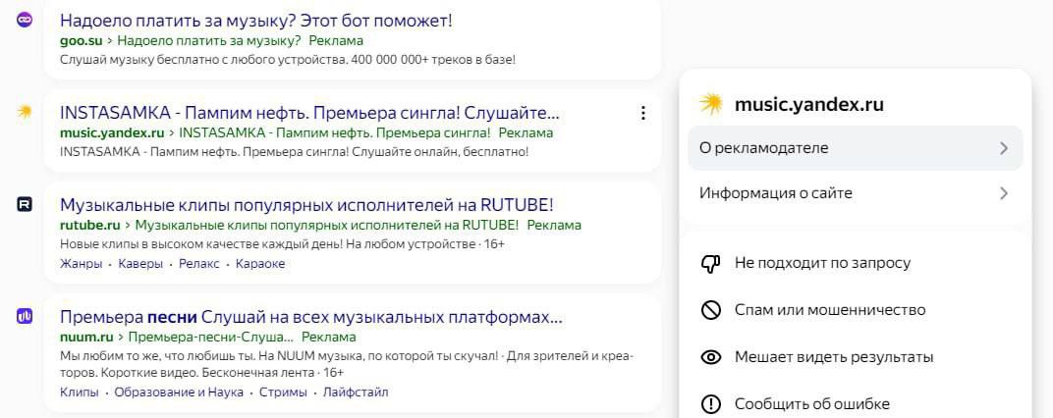This screenshot has width=1053, height=418.
Task: Open the RUTUBE music clips headline link
Action: click(306, 204)
